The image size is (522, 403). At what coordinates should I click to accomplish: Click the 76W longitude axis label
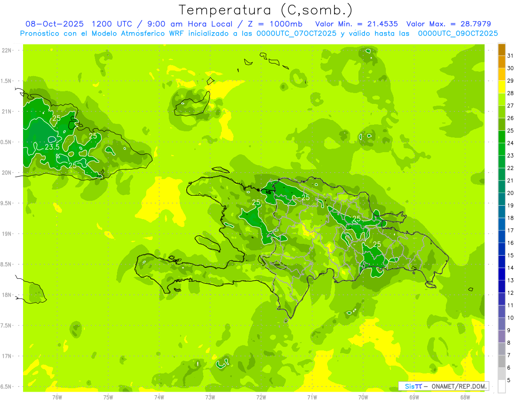point(57,397)
